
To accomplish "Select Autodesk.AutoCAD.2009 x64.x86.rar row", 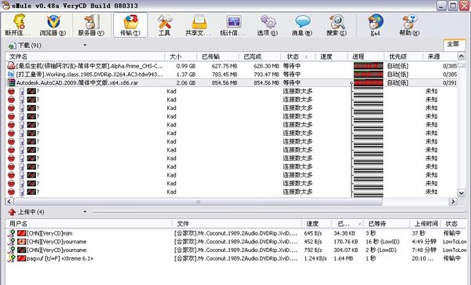I will pos(232,82).
